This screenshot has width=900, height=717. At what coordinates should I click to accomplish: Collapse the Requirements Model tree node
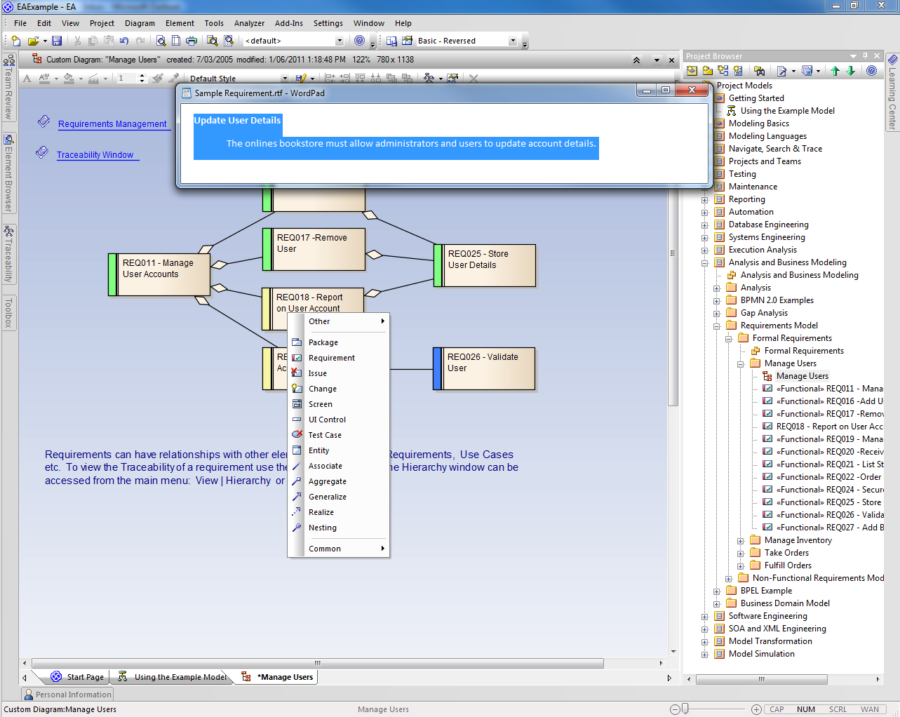click(717, 326)
